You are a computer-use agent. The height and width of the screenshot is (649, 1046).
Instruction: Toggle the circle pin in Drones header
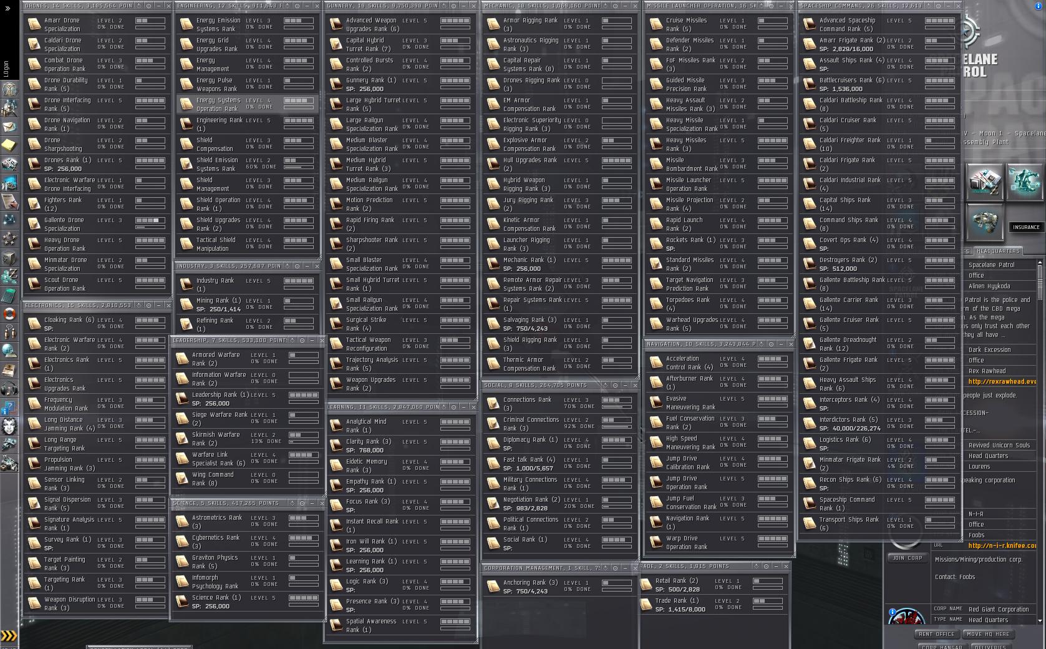coord(148,6)
